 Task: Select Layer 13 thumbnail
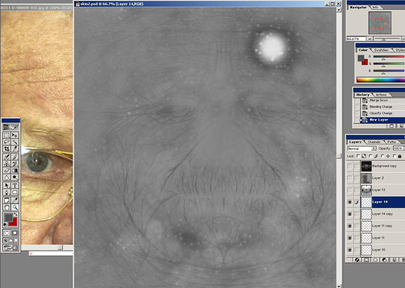(366, 190)
